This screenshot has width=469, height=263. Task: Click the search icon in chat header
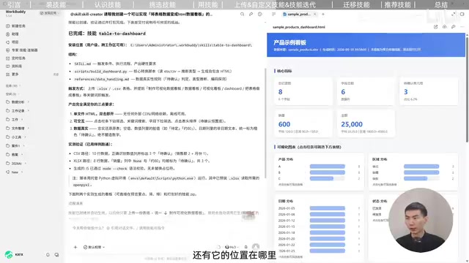(242, 14)
